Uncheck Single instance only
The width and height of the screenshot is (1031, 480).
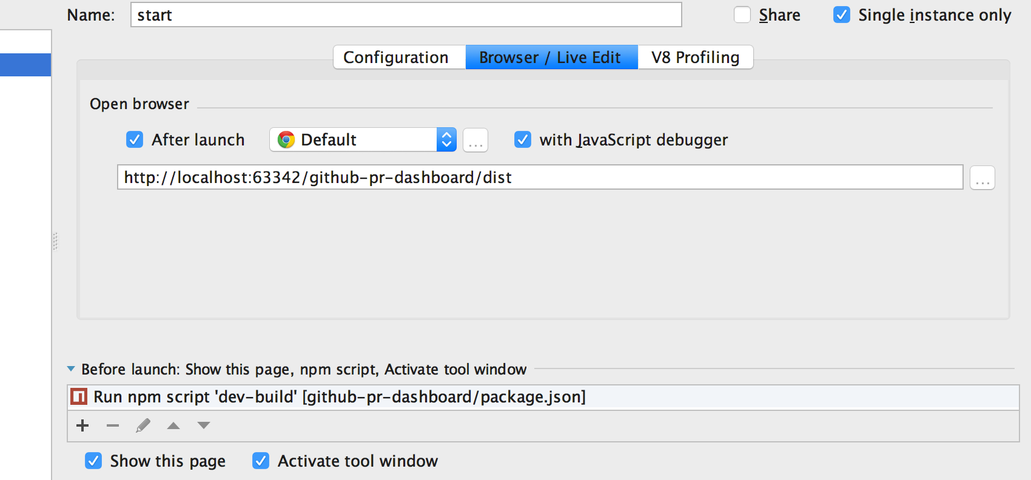click(x=842, y=15)
